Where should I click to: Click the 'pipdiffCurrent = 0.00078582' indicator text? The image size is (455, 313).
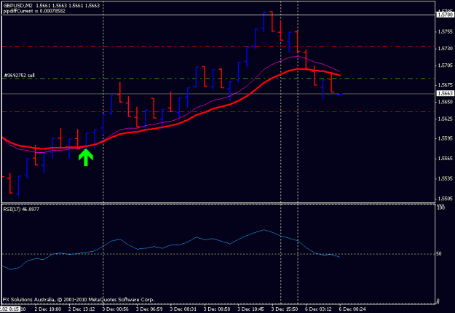click(x=34, y=11)
